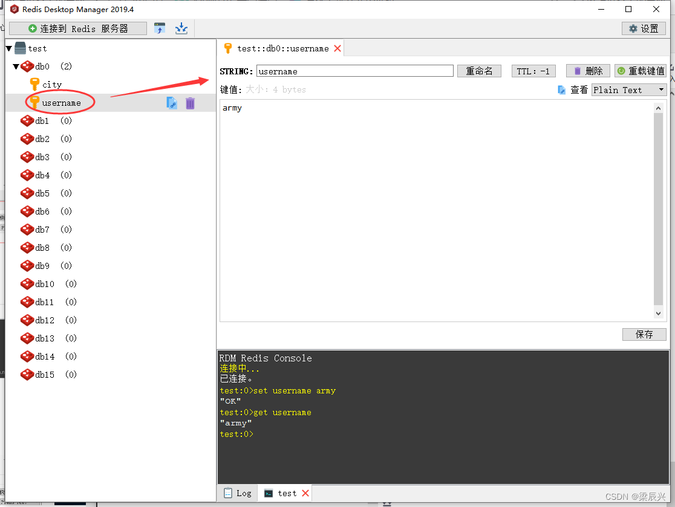Viewport: 675px width, 507px height.
Task: Close the test::db0::username tab
Action: tap(337, 48)
